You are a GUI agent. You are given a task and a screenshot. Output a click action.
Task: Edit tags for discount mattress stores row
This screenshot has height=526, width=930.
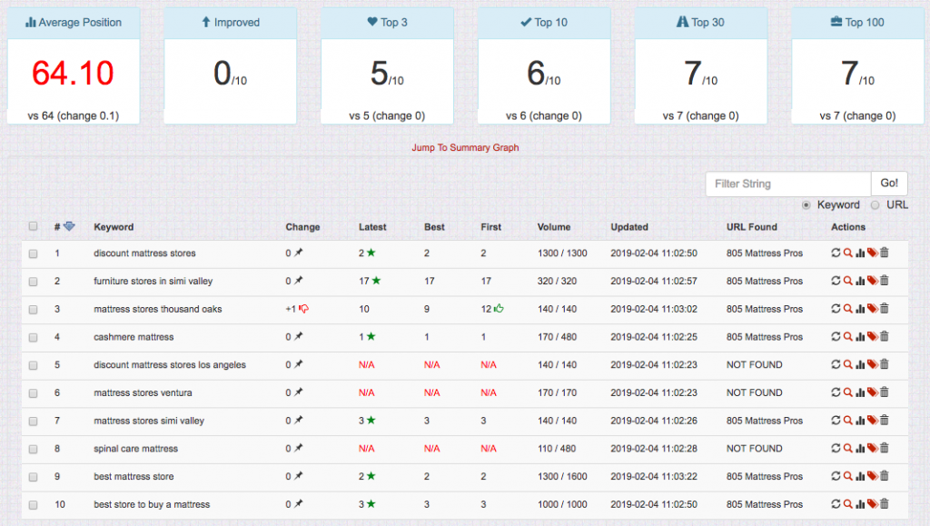(x=872, y=253)
